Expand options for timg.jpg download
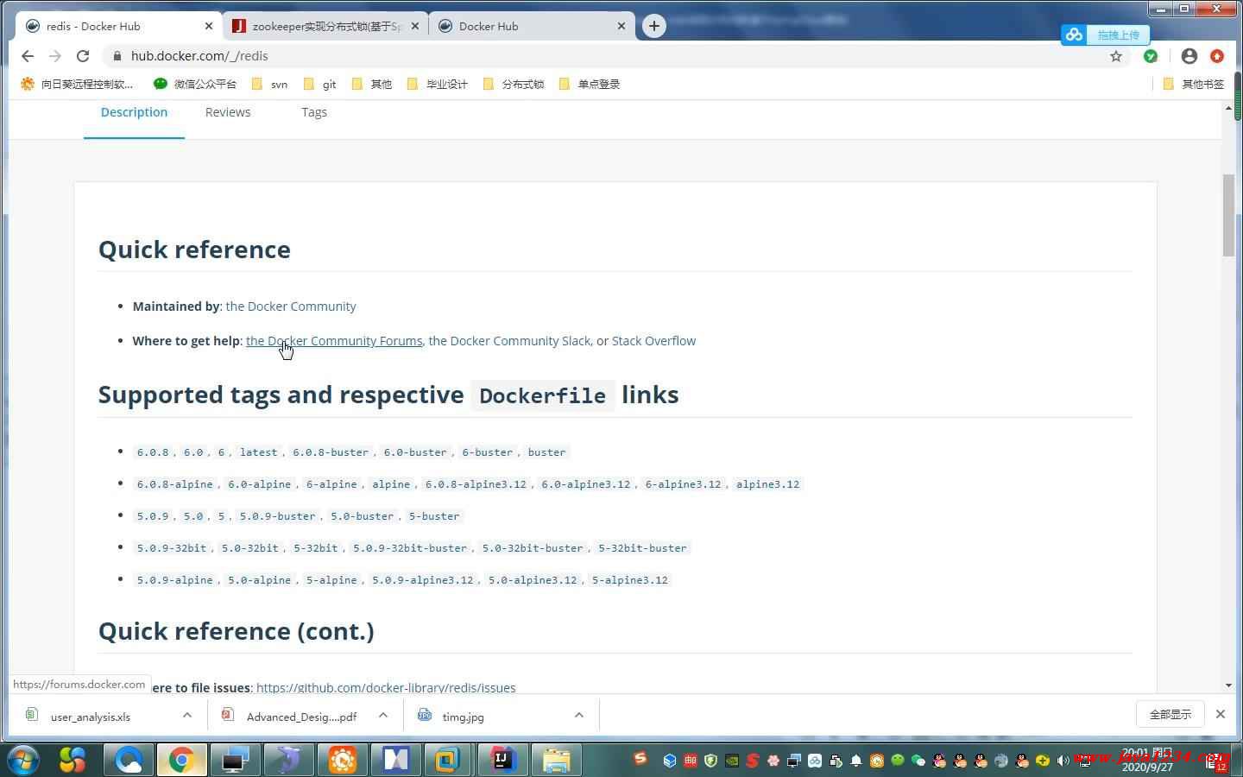The width and height of the screenshot is (1243, 777). click(x=579, y=715)
